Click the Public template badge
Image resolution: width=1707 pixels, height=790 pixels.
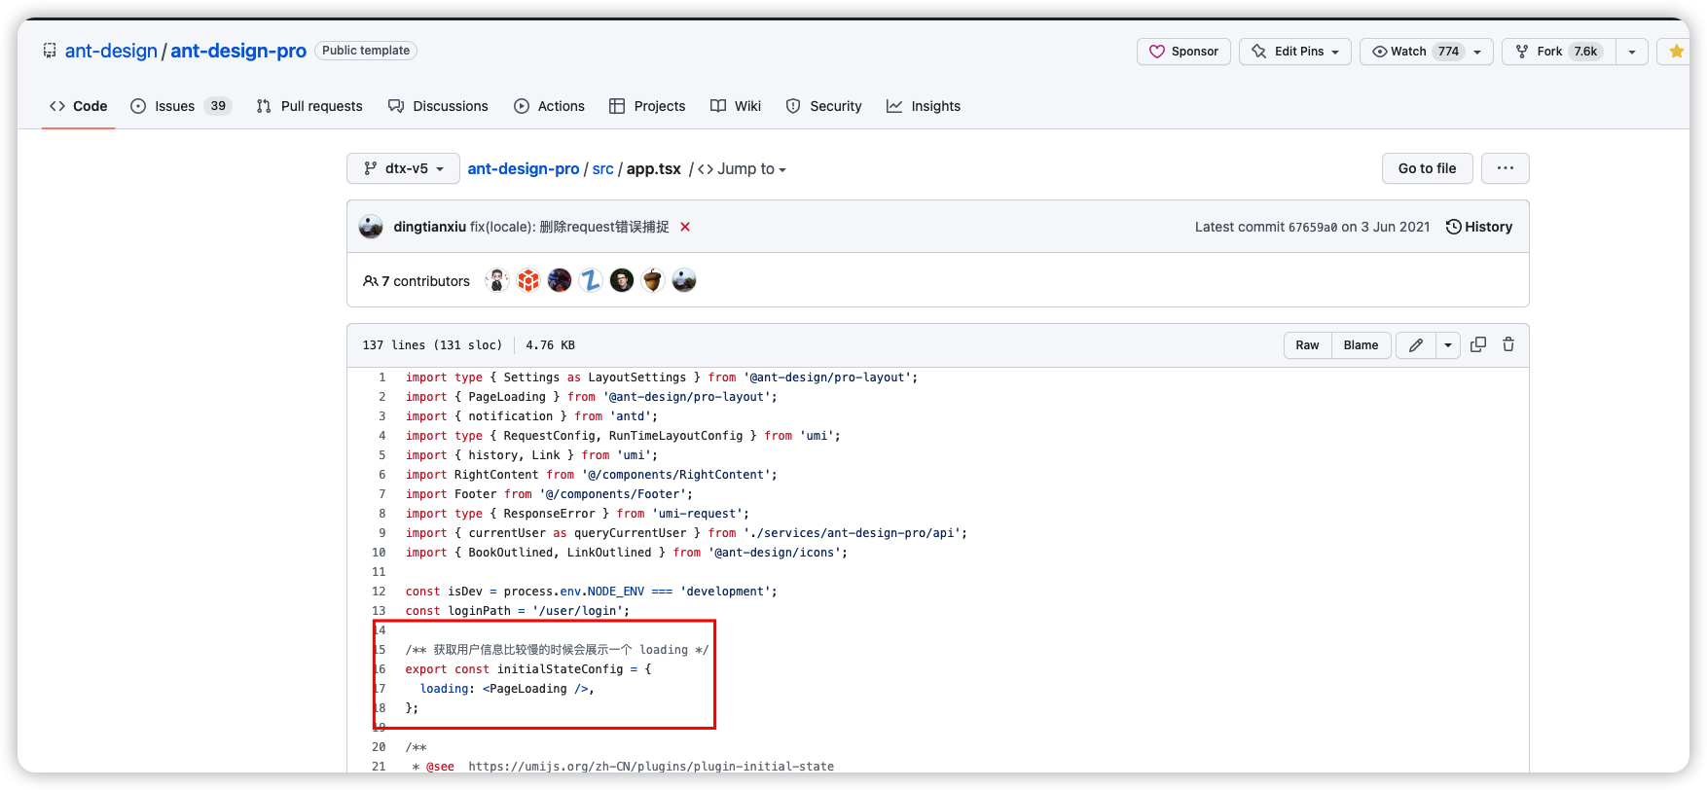tap(366, 51)
